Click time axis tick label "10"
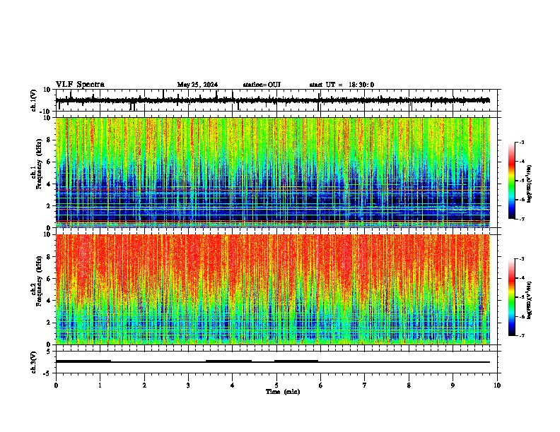 point(497,385)
